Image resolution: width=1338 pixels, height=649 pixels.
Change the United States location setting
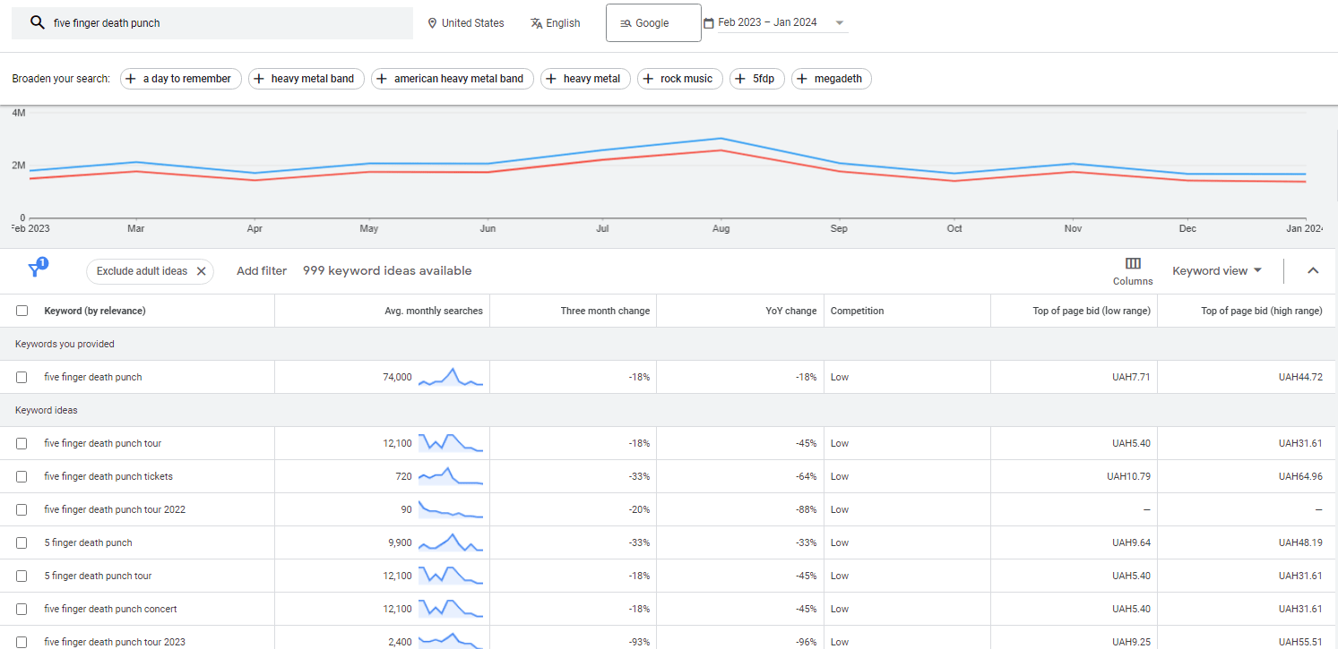pos(466,23)
